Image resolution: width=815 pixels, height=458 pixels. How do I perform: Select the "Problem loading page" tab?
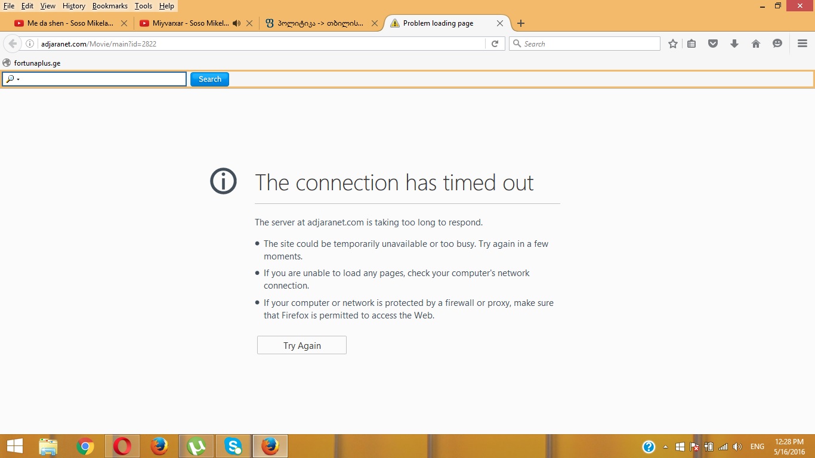[x=447, y=23]
